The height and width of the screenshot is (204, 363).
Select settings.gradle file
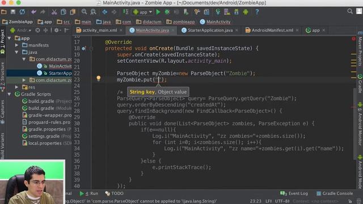(x=47, y=136)
